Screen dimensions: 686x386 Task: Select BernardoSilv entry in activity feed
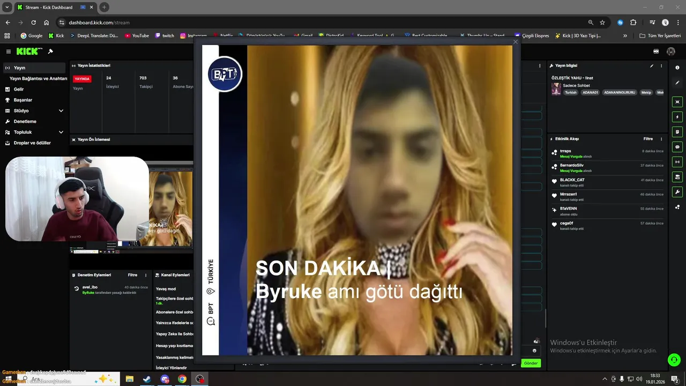pyautogui.click(x=608, y=168)
